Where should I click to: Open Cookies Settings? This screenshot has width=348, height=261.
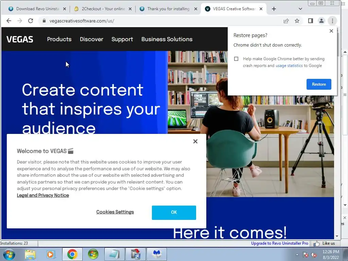click(x=115, y=212)
